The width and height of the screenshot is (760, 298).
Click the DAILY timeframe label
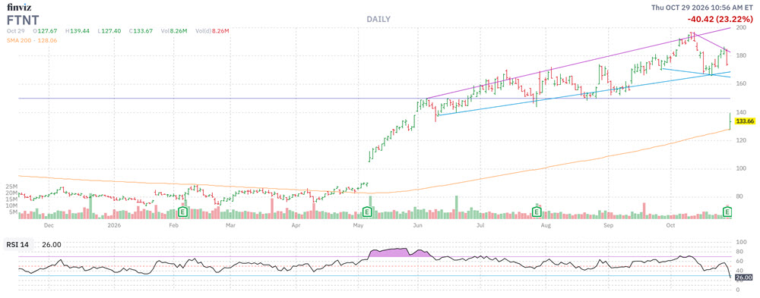click(378, 20)
